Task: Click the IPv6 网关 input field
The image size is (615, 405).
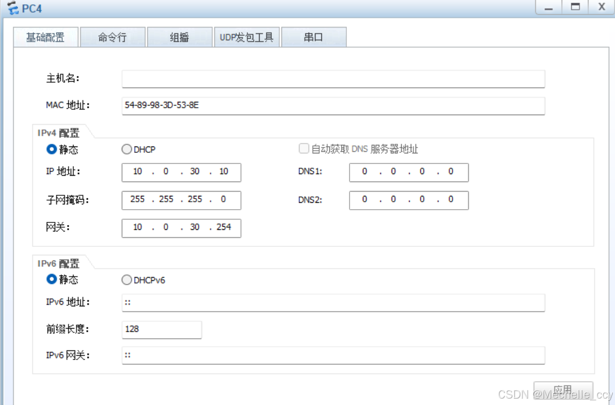Action: [x=334, y=355]
